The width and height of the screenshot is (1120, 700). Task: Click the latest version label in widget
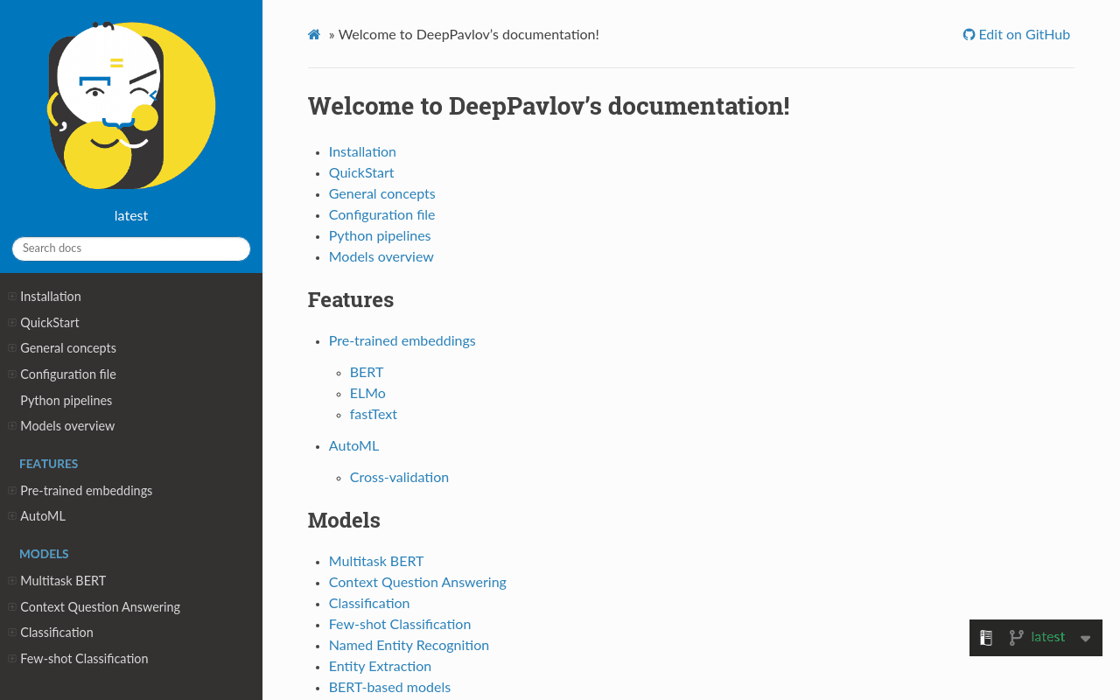(x=1048, y=637)
